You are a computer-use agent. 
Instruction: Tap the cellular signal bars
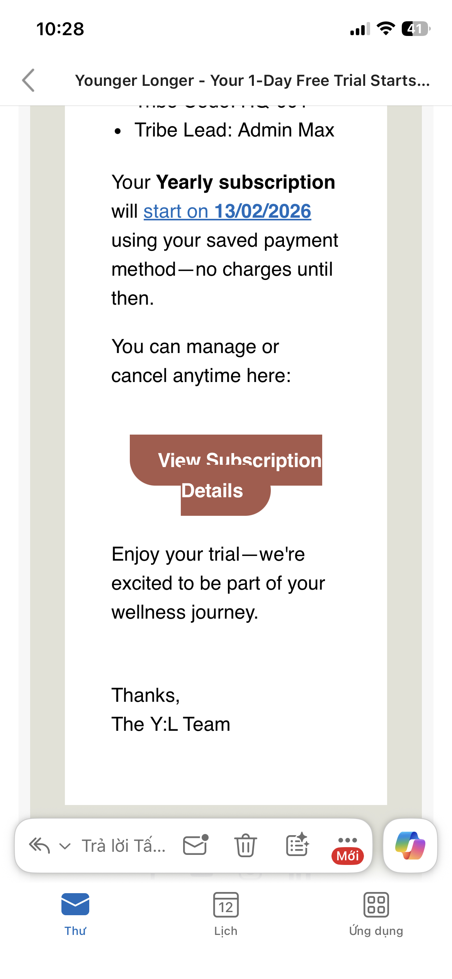360,29
